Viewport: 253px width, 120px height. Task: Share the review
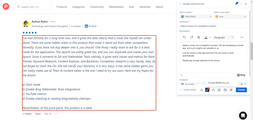(x=38, y=114)
